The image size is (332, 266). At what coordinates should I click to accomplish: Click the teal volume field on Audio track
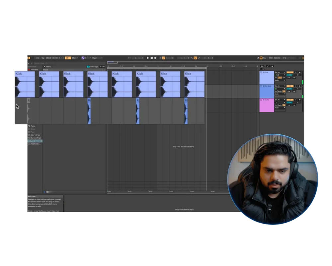click(x=290, y=102)
